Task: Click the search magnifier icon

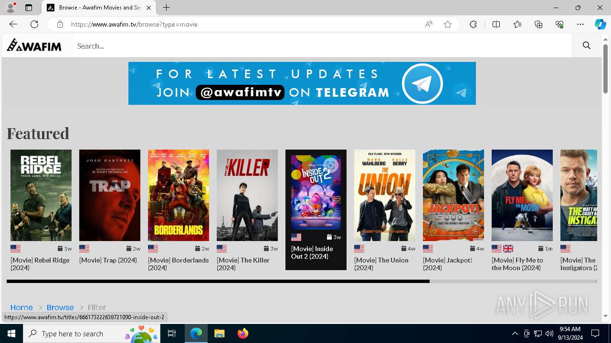Action: click(587, 46)
